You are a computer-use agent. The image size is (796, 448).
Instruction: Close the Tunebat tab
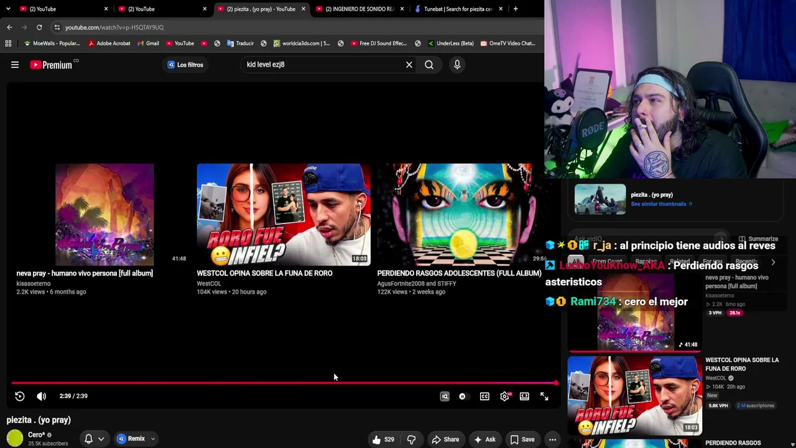click(x=501, y=9)
